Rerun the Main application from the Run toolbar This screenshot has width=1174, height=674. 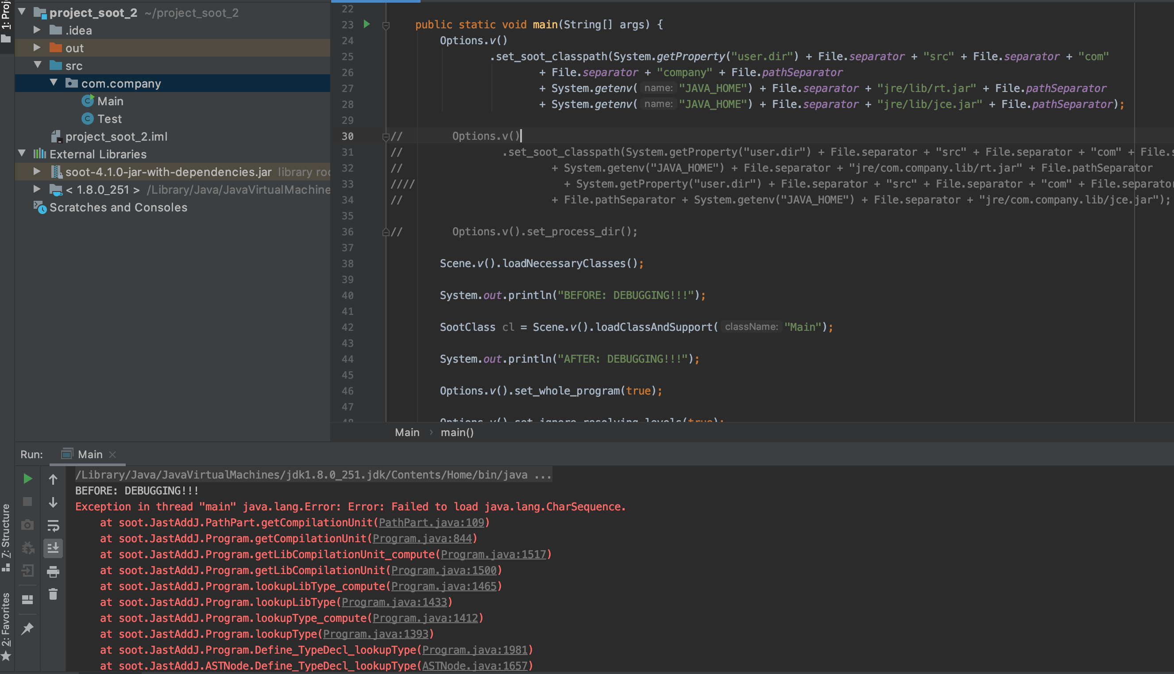point(27,479)
